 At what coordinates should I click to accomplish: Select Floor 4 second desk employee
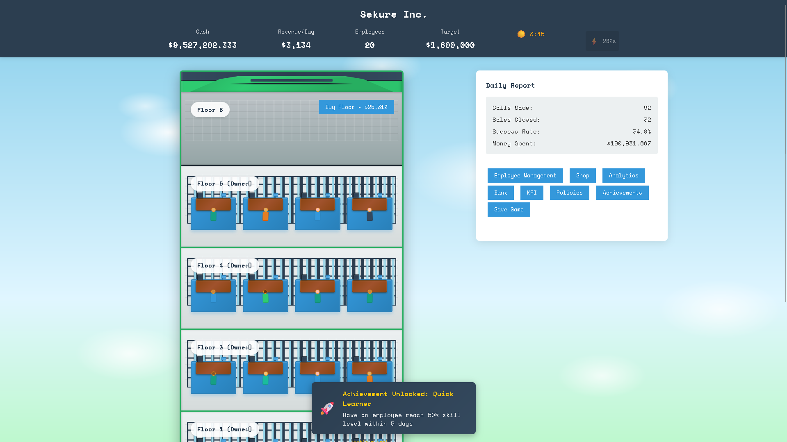[x=265, y=296]
